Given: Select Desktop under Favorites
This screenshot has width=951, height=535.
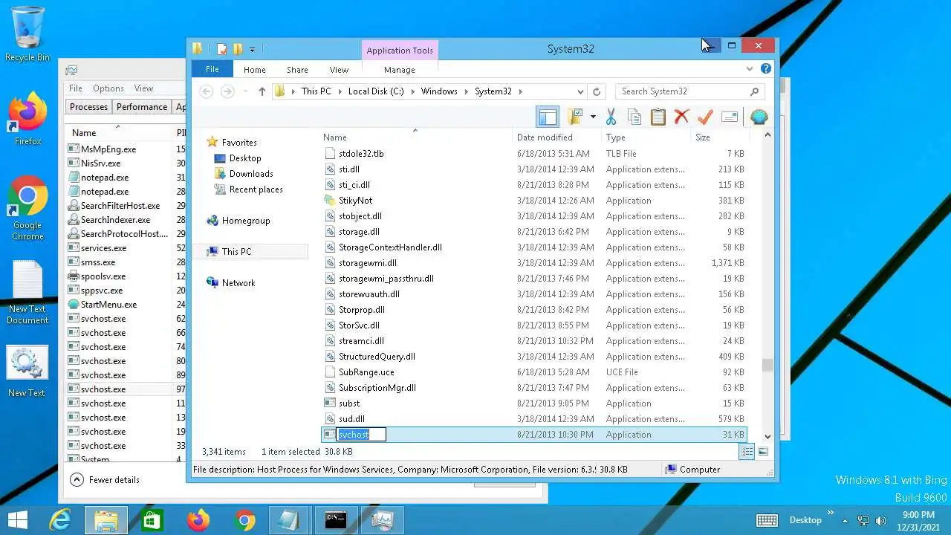Looking at the screenshot, I should click(245, 158).
